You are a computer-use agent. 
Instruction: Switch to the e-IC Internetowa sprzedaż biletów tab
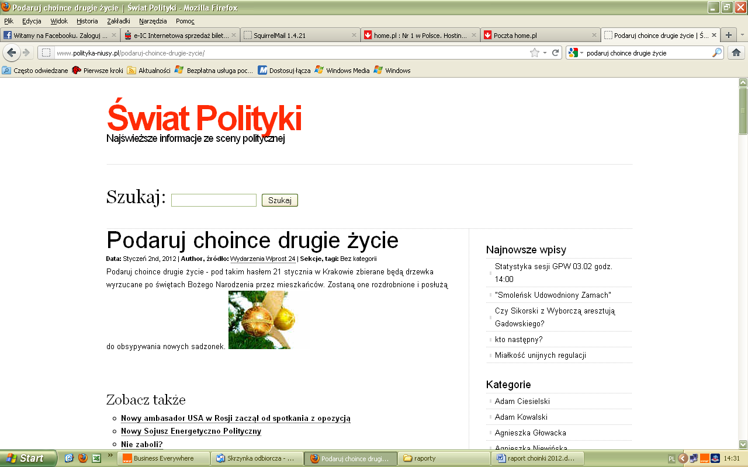point(180,35)
